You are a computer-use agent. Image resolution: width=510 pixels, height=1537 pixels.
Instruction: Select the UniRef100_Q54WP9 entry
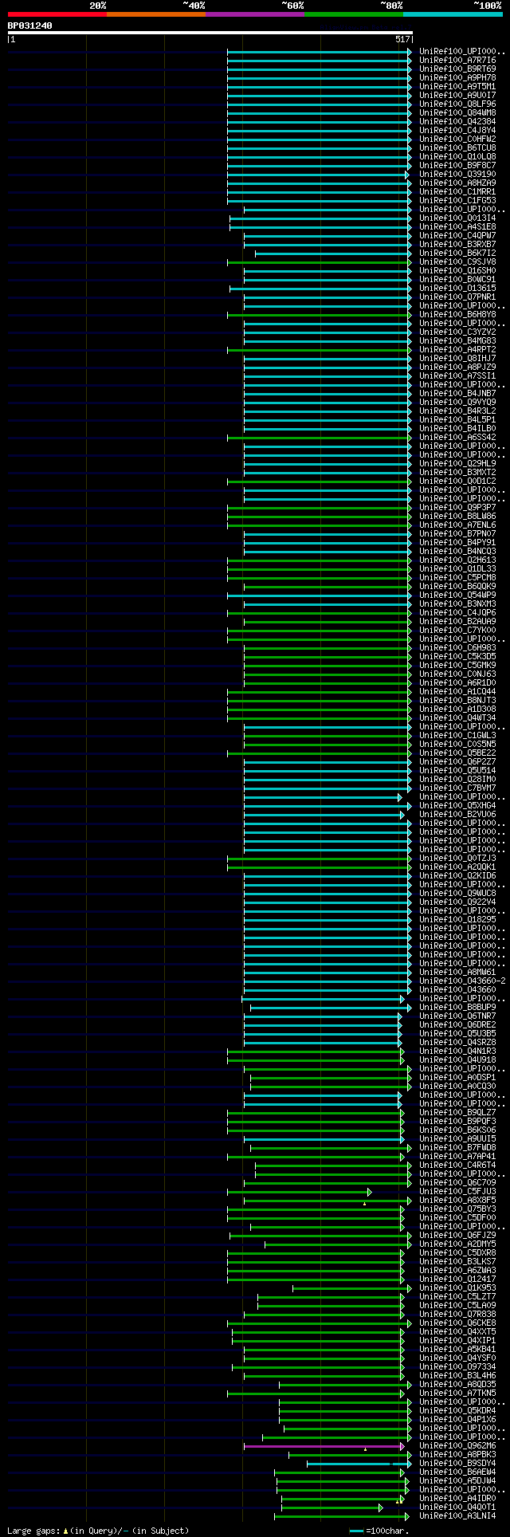click(457, 596)
